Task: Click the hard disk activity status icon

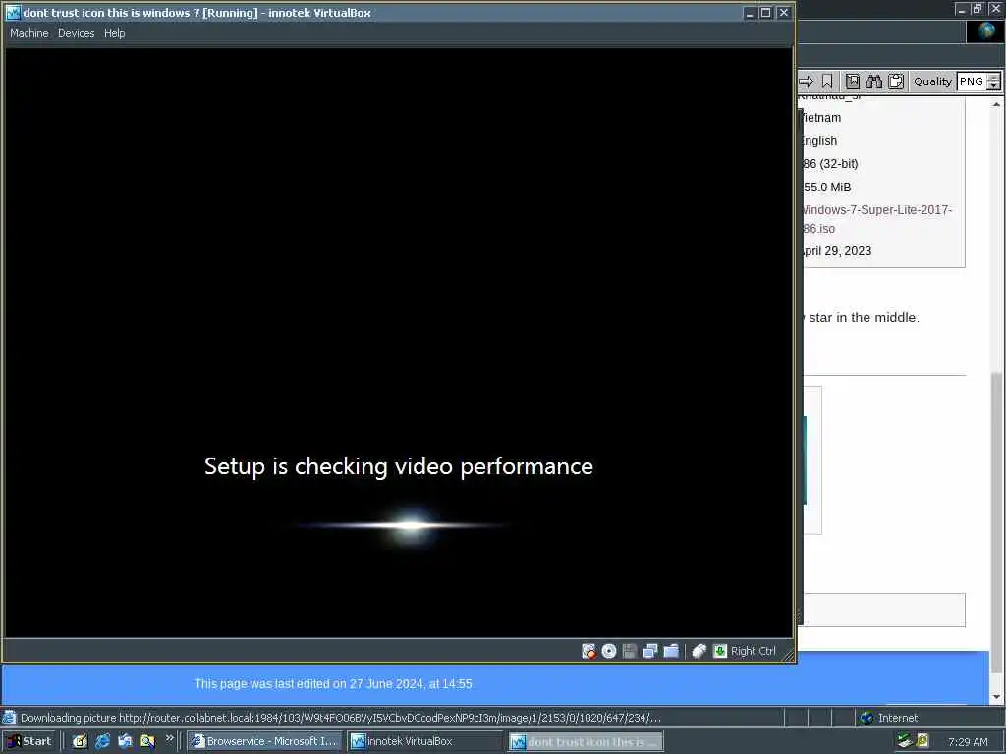Action: [588, 652]
